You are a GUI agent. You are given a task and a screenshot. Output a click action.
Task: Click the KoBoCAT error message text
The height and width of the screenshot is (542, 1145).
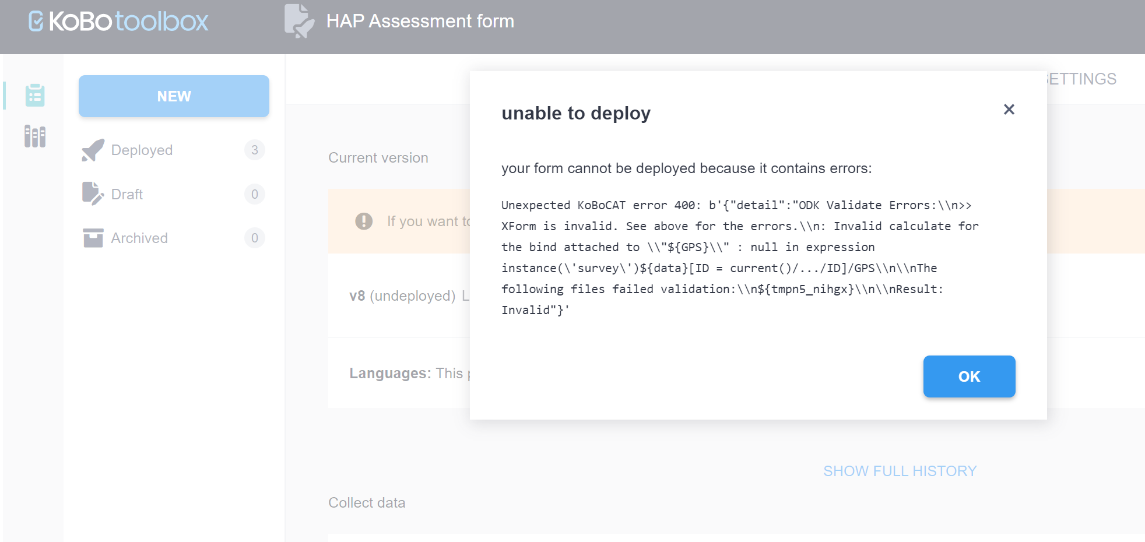739,258
